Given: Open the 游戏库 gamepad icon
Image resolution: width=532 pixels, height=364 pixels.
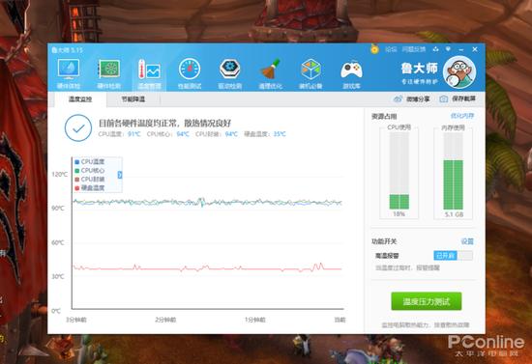Looking at the screenshot, I should pyautogui.click(x=351, y=73).
